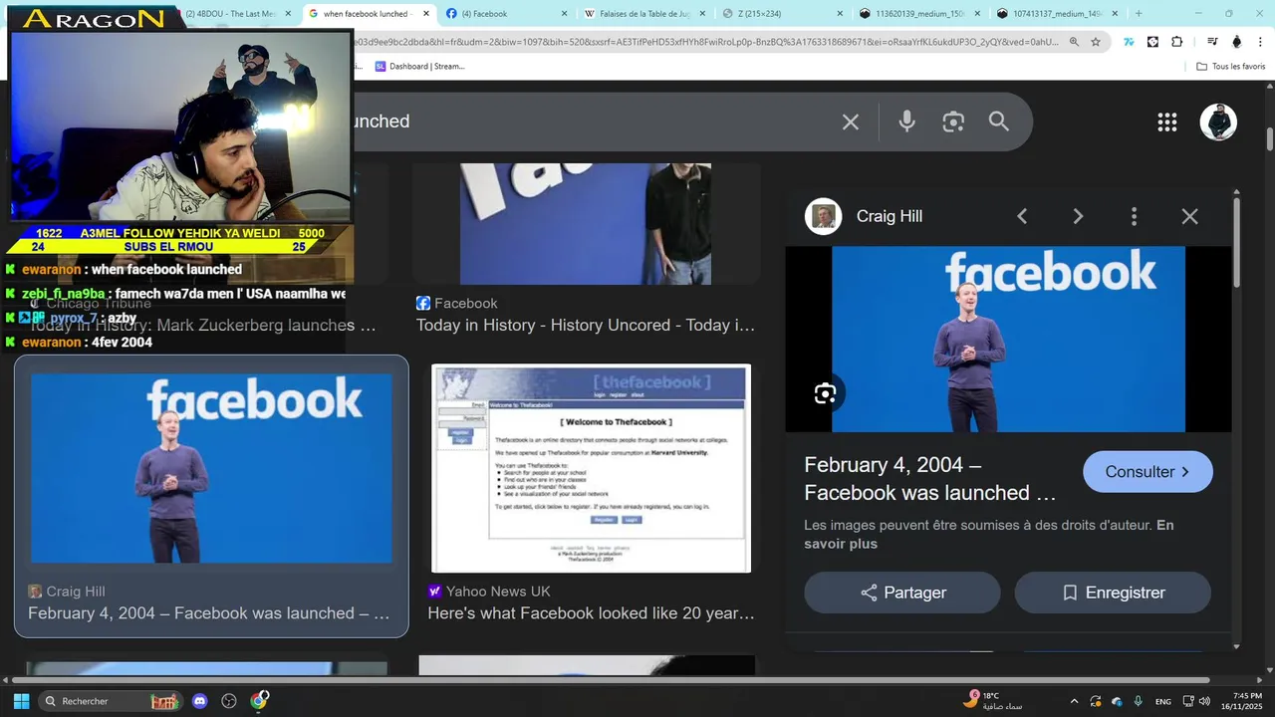Switch to the '107413137_medium' tab
Viewport: 1275px width, 717px height.
click(1058, 14)
